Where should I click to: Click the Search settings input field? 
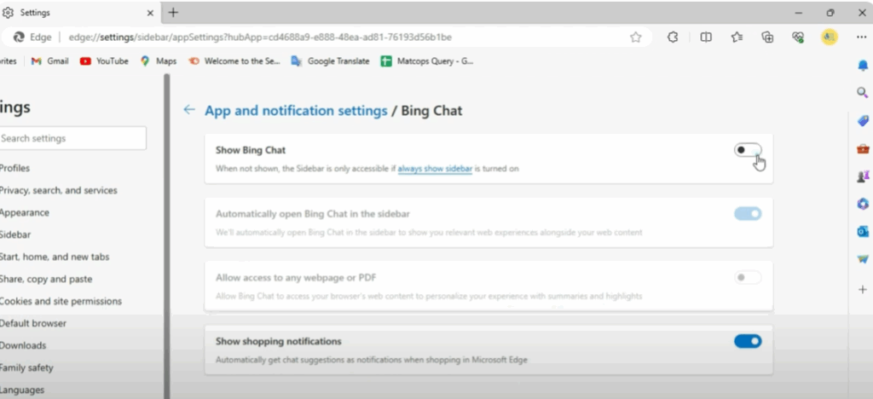(x=72, y=138)
